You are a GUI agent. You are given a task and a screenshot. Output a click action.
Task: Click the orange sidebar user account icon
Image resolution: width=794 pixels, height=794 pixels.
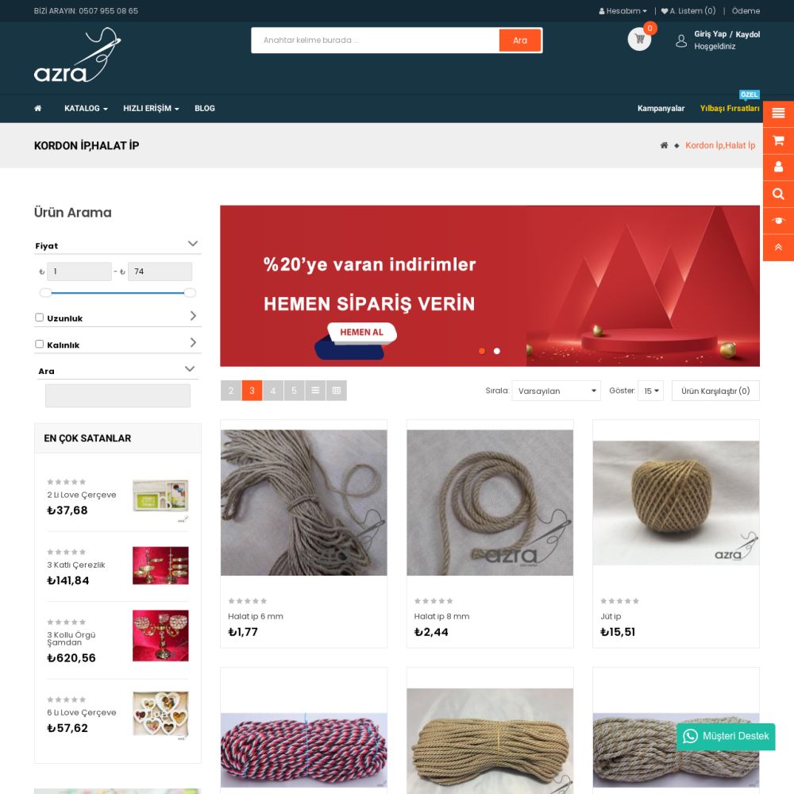778,167
